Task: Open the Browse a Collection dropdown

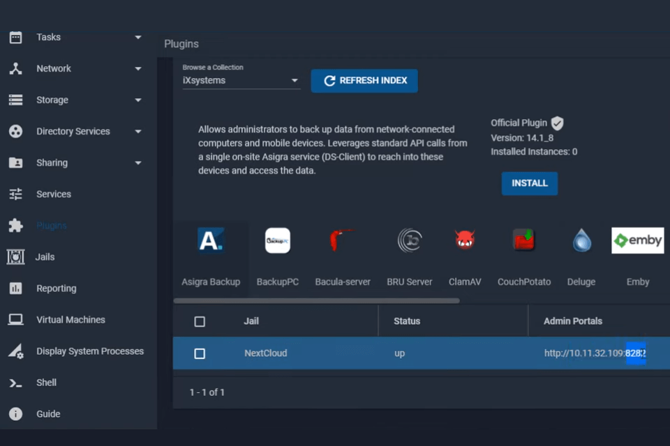Action: (241, 80)
